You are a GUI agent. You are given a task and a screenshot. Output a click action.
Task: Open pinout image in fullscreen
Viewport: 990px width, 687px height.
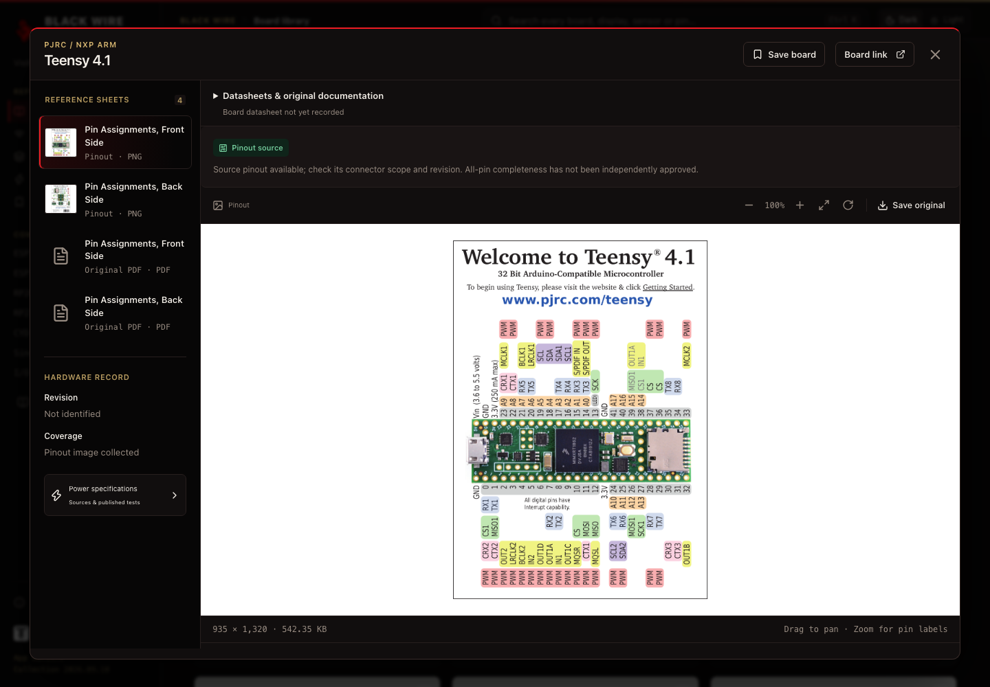(824, 205)
